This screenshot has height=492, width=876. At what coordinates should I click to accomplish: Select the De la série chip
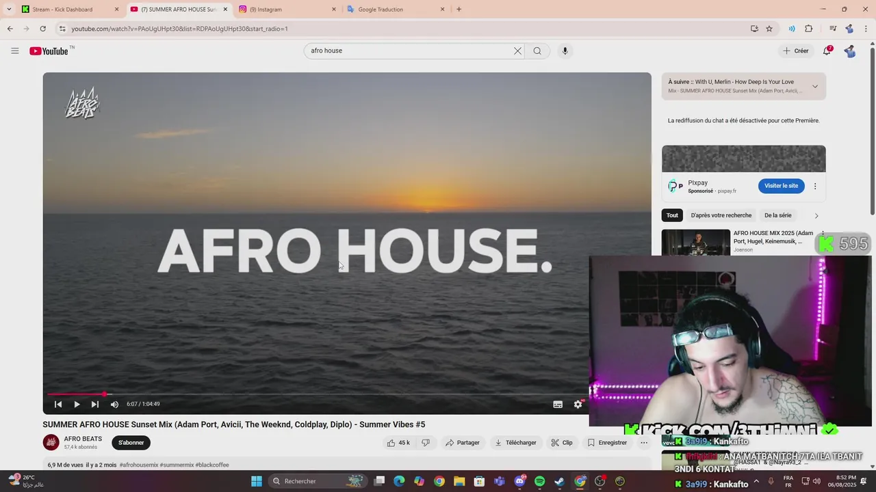778,215
